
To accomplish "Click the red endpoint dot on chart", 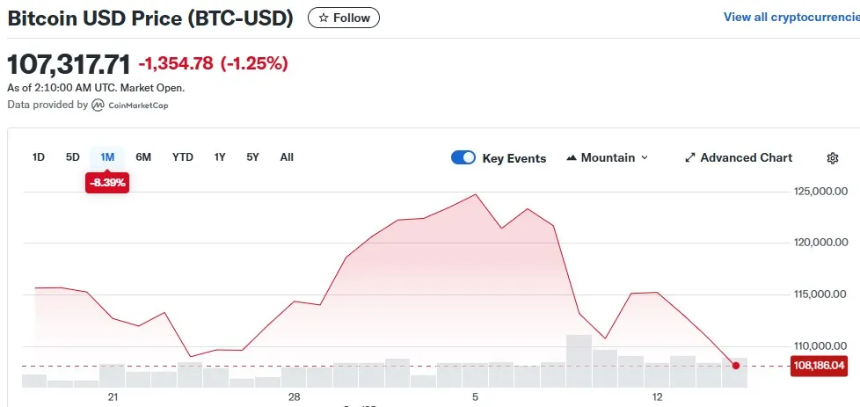I will (736, 366).
